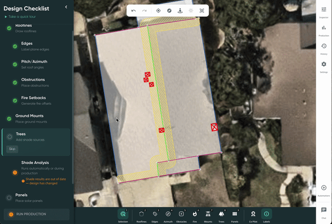Toggle the sun simulation icon
The width and height of the screenshot is (332, 224).
click(191, 10)
